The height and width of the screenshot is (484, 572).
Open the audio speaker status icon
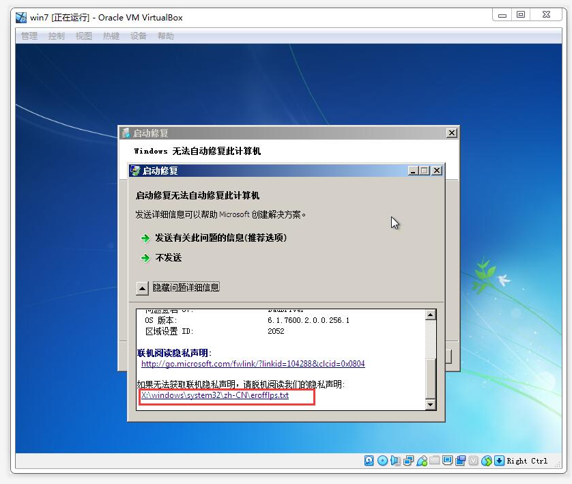pyautogui.click(x=395, y=461)
